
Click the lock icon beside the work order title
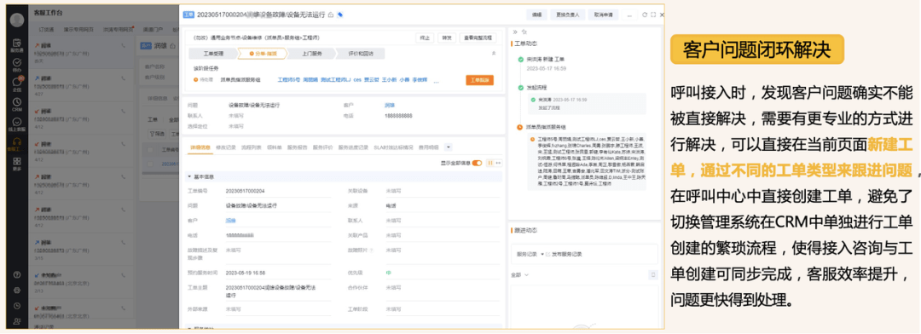pyautogui.click(x=331, y=14)
